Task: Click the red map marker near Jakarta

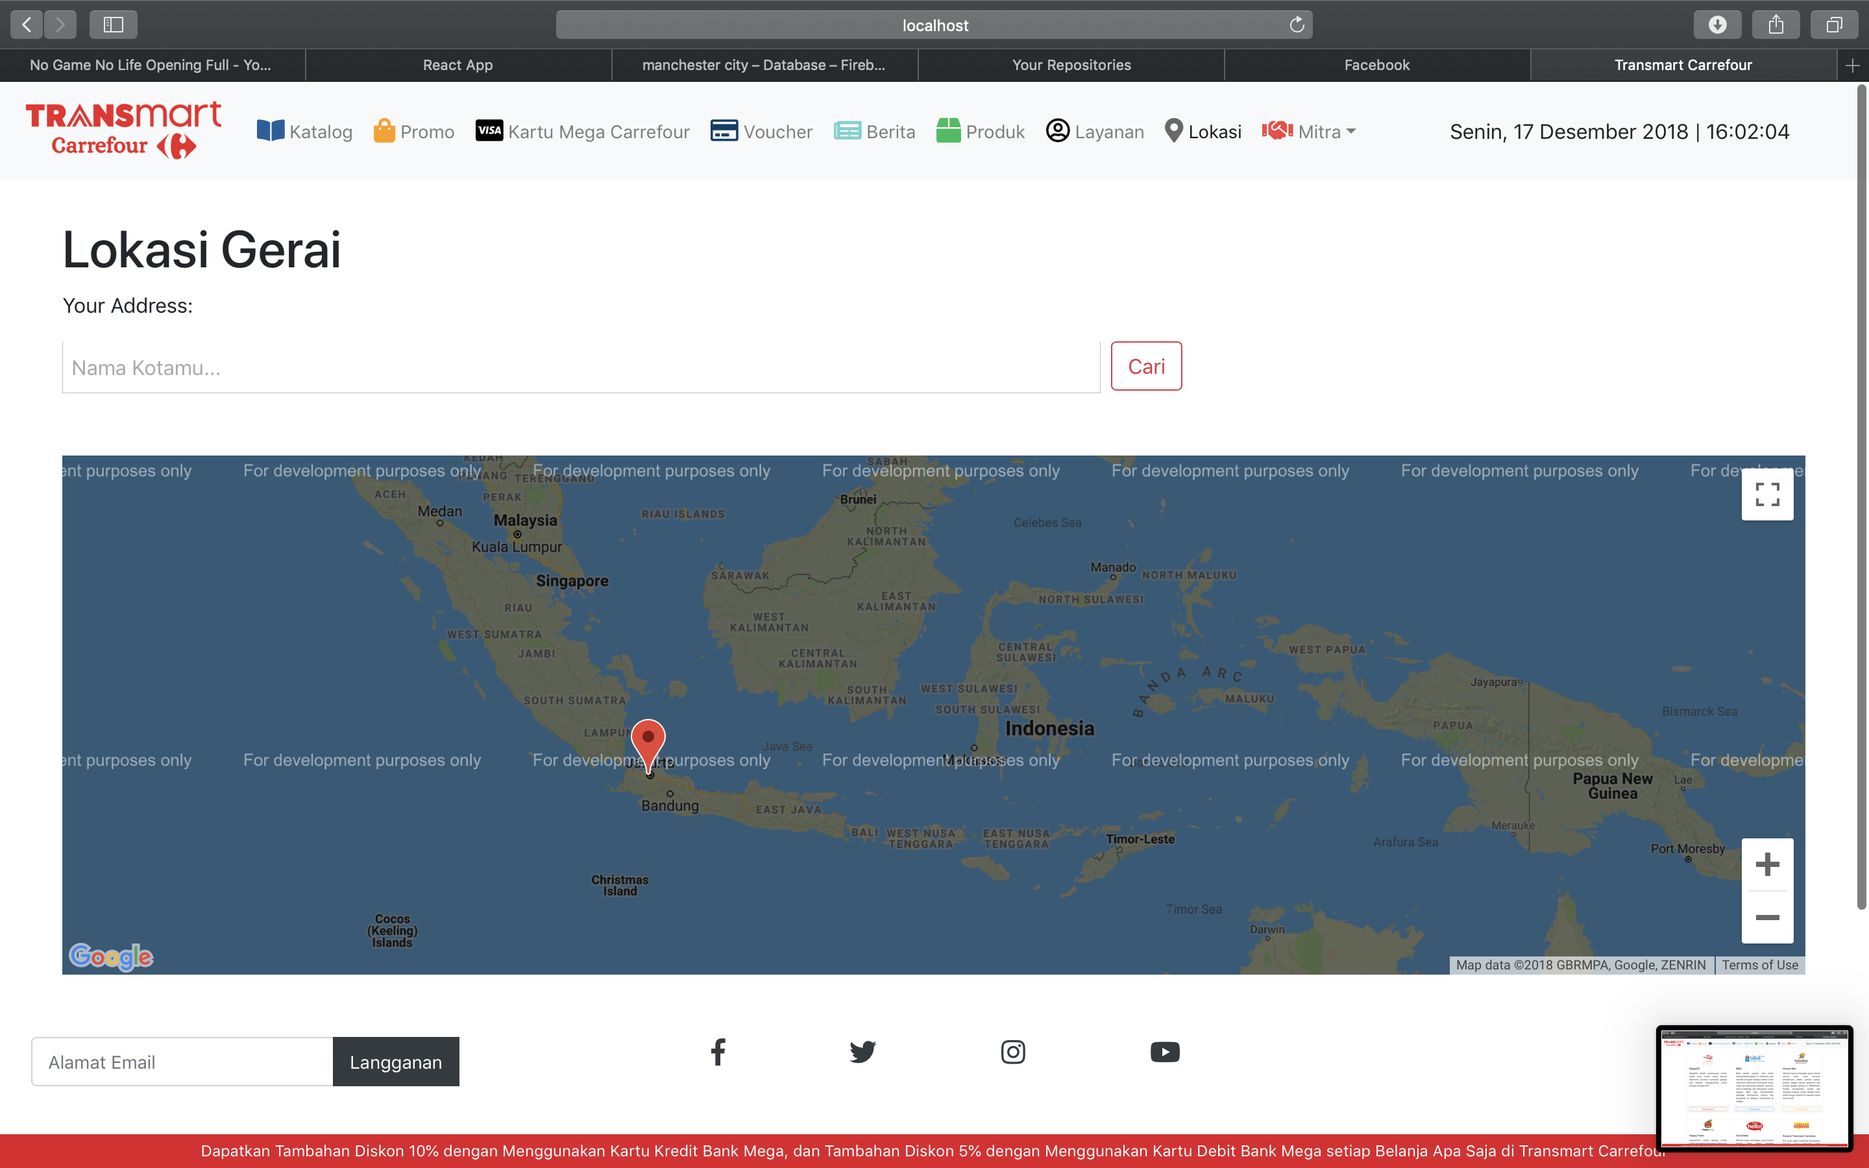Action: [648, 740]
